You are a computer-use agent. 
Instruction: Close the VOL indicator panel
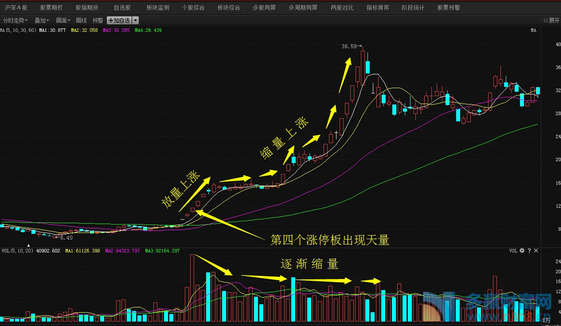coord(536,251)
